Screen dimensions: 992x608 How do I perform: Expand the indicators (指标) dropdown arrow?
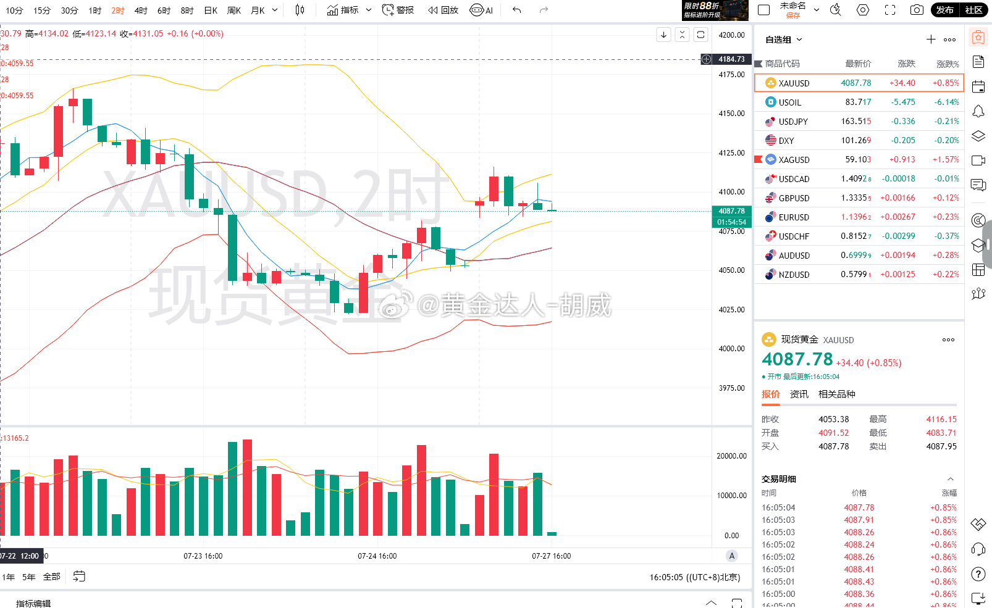(x=369, y=10)
